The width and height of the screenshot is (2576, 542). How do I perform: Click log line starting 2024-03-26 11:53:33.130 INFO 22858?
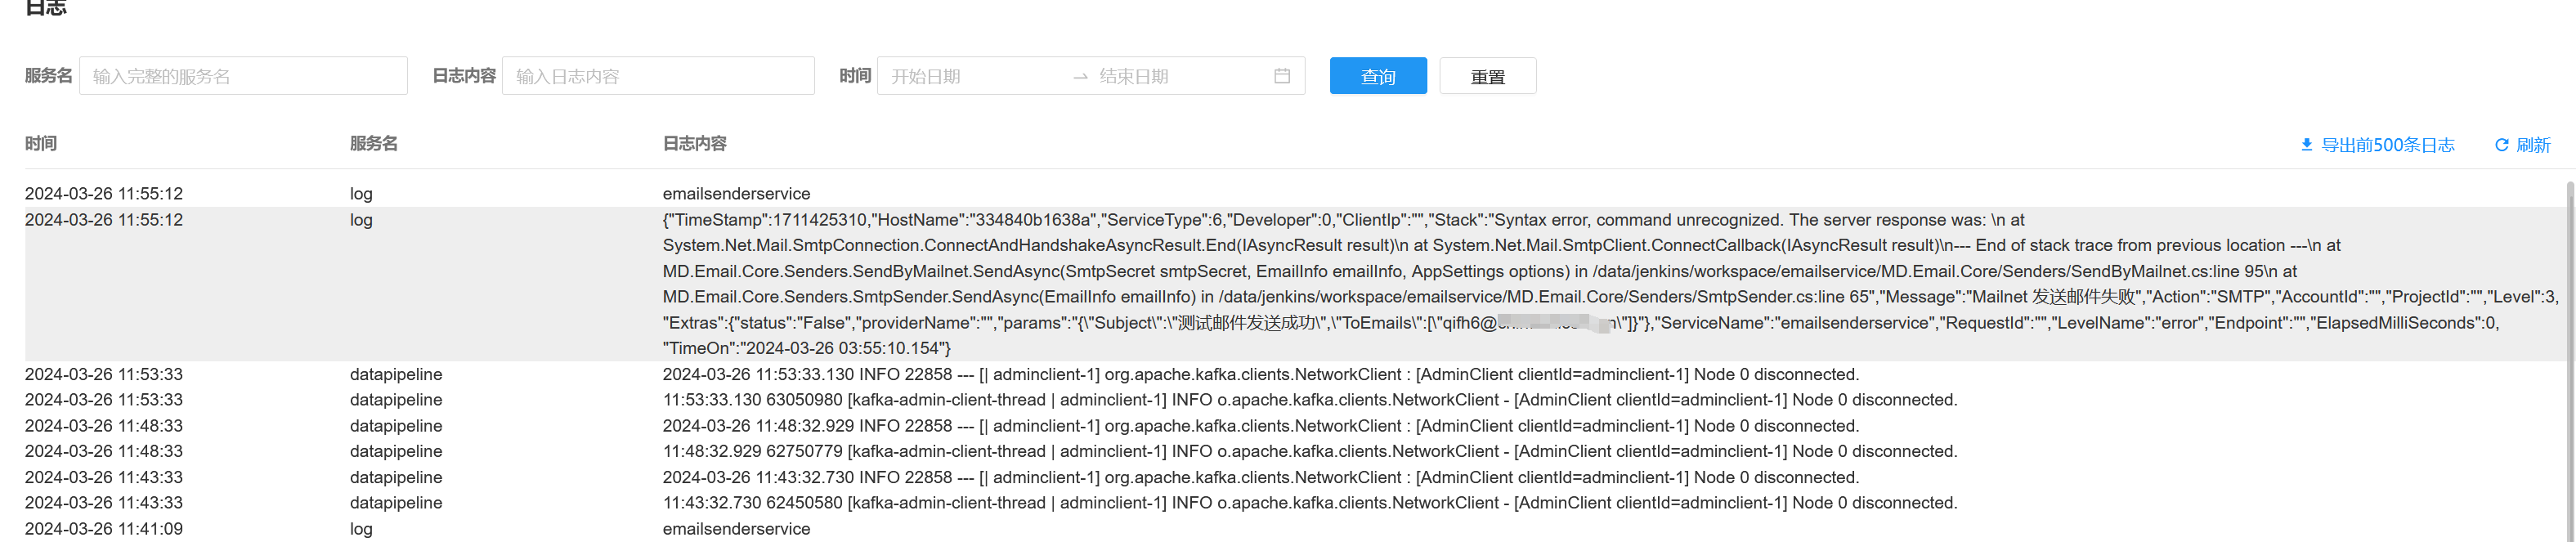click(1260, 374)
